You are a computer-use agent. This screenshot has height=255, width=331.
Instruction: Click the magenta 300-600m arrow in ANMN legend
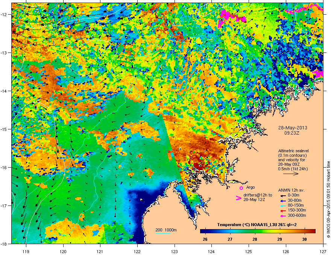coord(283,216)
